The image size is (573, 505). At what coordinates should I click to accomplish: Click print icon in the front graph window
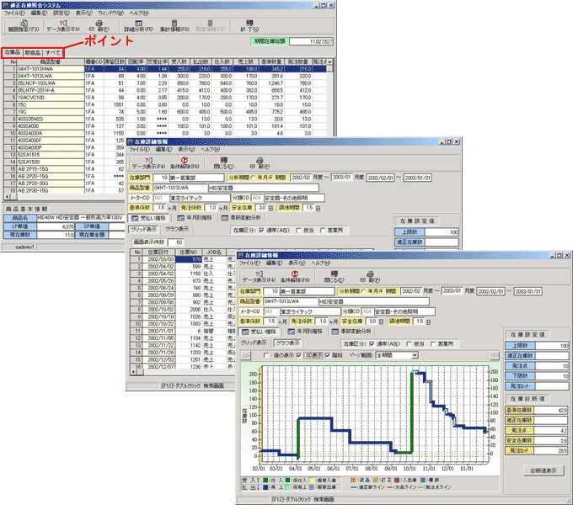click(370, 277)
